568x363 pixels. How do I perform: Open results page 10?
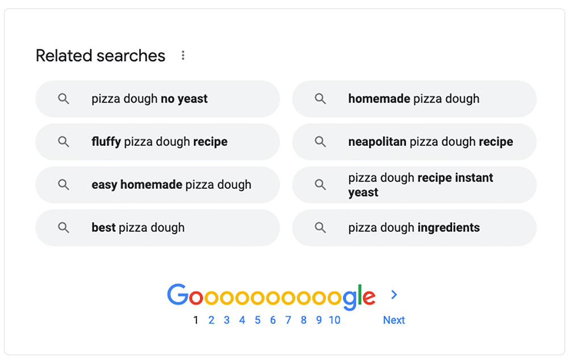[335, 320]
